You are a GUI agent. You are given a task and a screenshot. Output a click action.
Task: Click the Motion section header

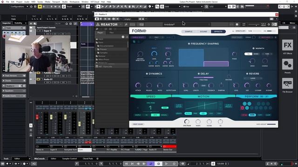(x=203, y=96)
